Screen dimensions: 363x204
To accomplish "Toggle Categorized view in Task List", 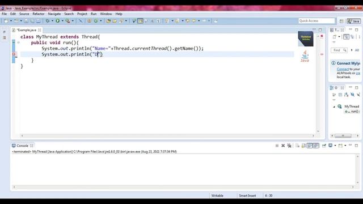I will 346,37.
